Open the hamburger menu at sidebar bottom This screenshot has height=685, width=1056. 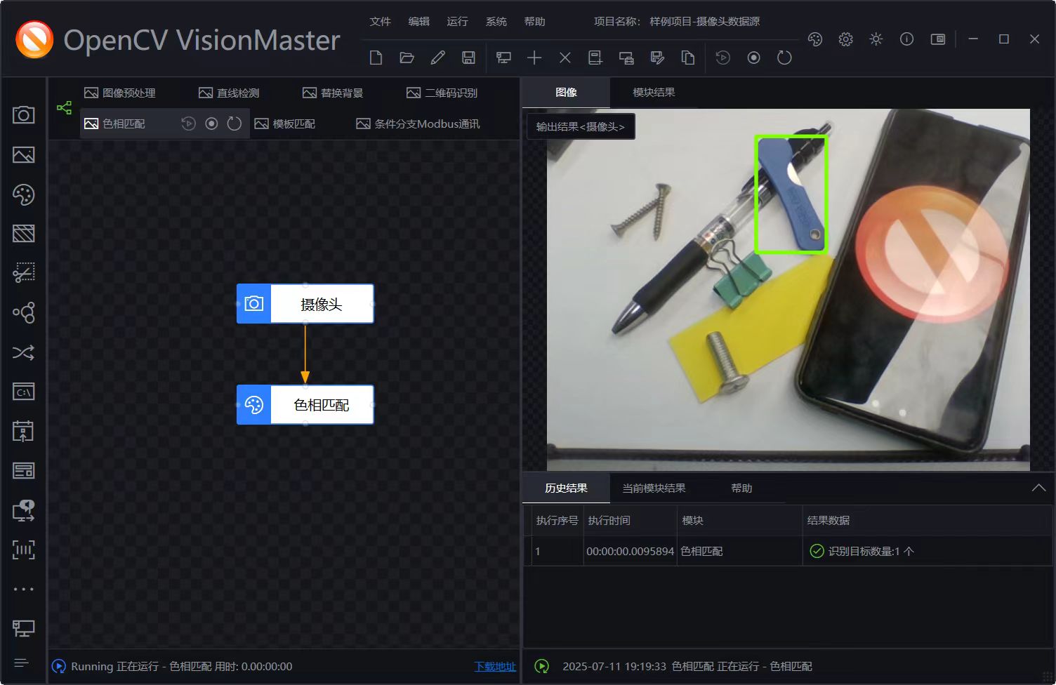click(22, 662)
